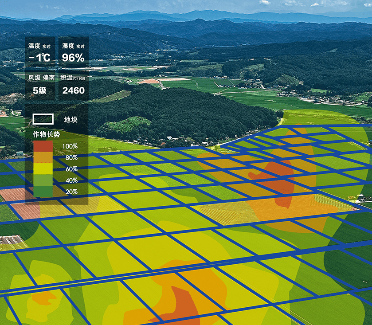Select the red 100% crop growth swatch
Image resolution: width=372 pixels, height=325 pixels.
pyautogui.click(x=43, y=146)
